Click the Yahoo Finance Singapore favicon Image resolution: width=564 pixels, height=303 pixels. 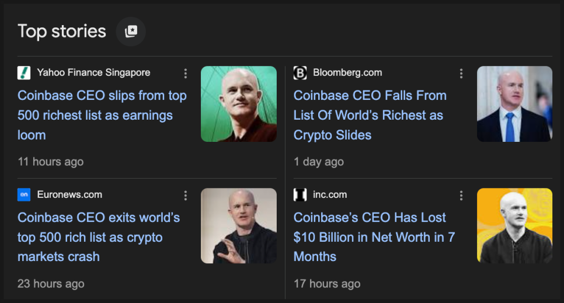tap(24, 73)
